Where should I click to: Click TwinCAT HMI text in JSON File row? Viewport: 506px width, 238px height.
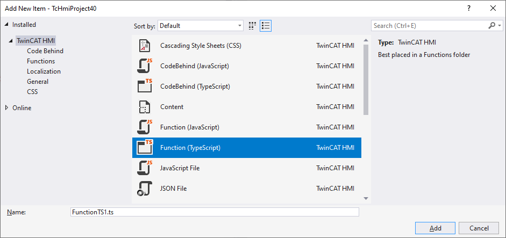(336, 189)
